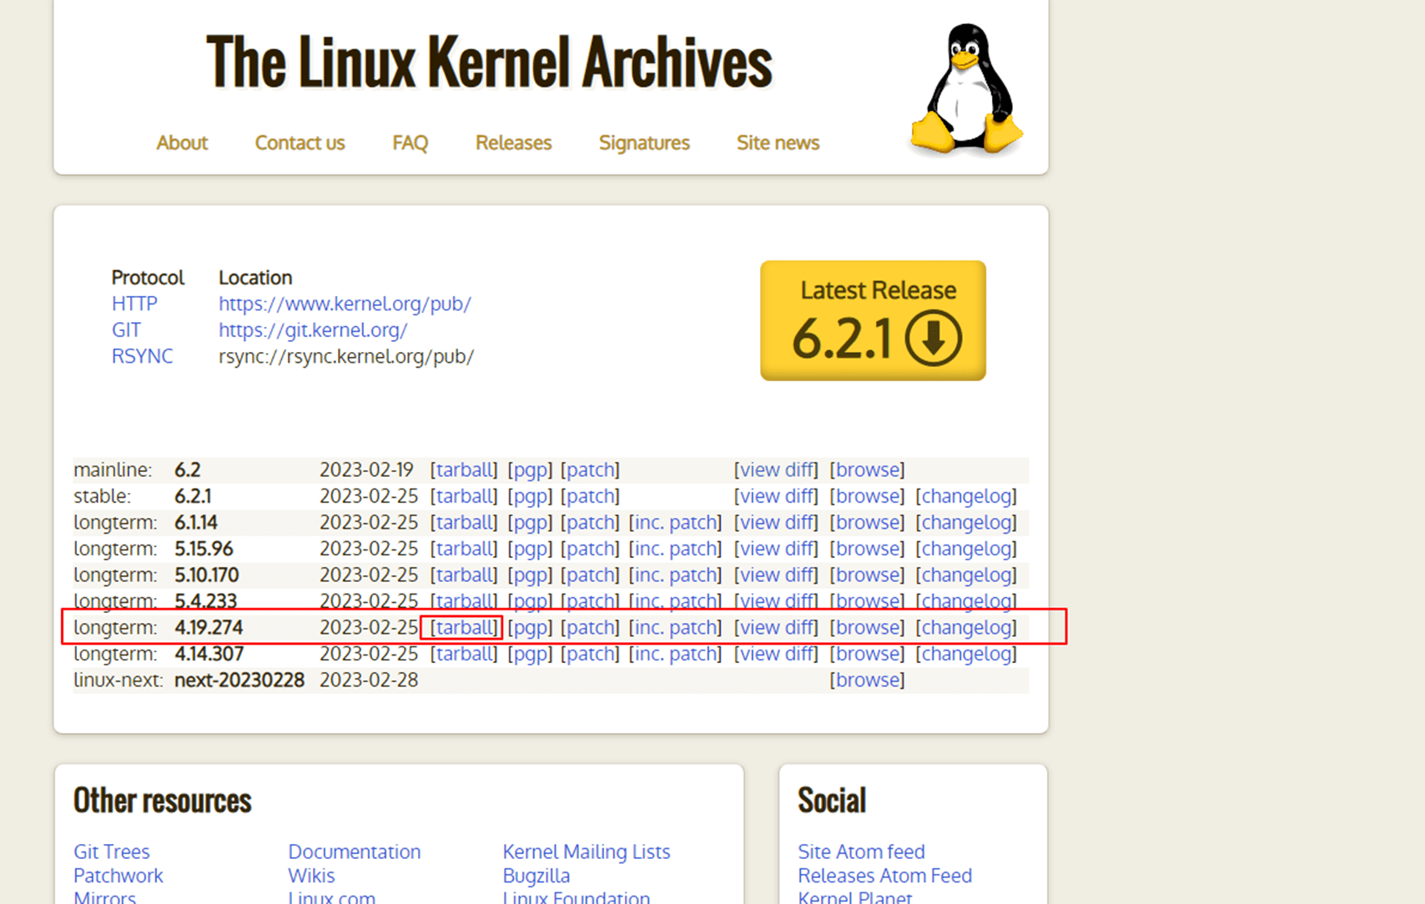The height and width of the screenshot is (904, 1425).
Task: Click the HTTP protocol link
Action: (x=134, y=304)
